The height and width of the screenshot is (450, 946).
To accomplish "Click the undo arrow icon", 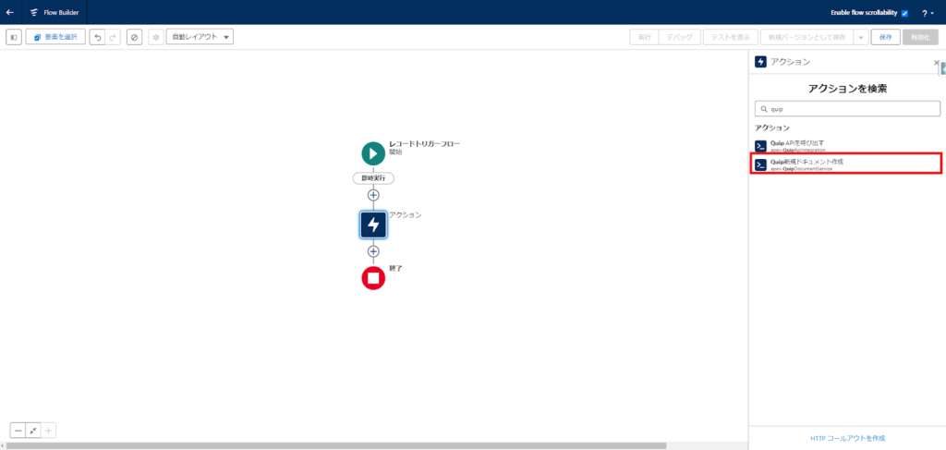I will click(x=97, y=37).
